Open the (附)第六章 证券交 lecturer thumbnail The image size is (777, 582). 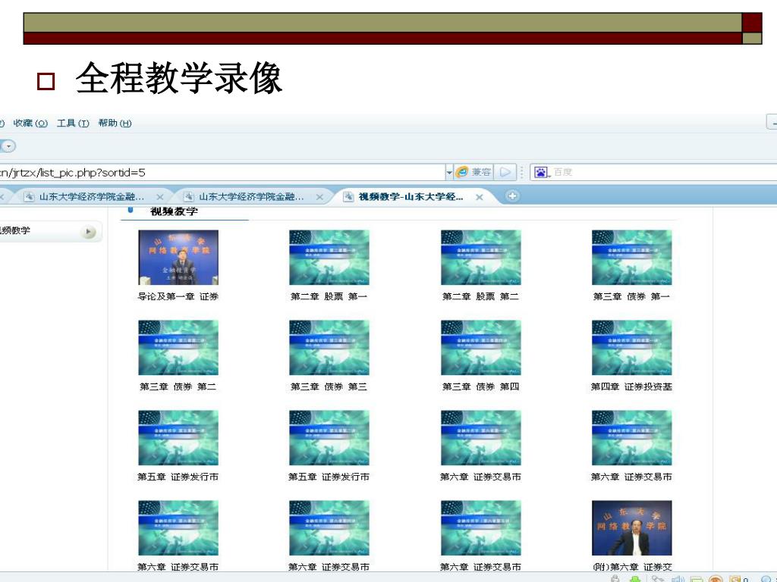632,528
